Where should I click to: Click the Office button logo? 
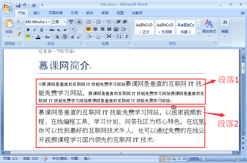tap(7, 8)
